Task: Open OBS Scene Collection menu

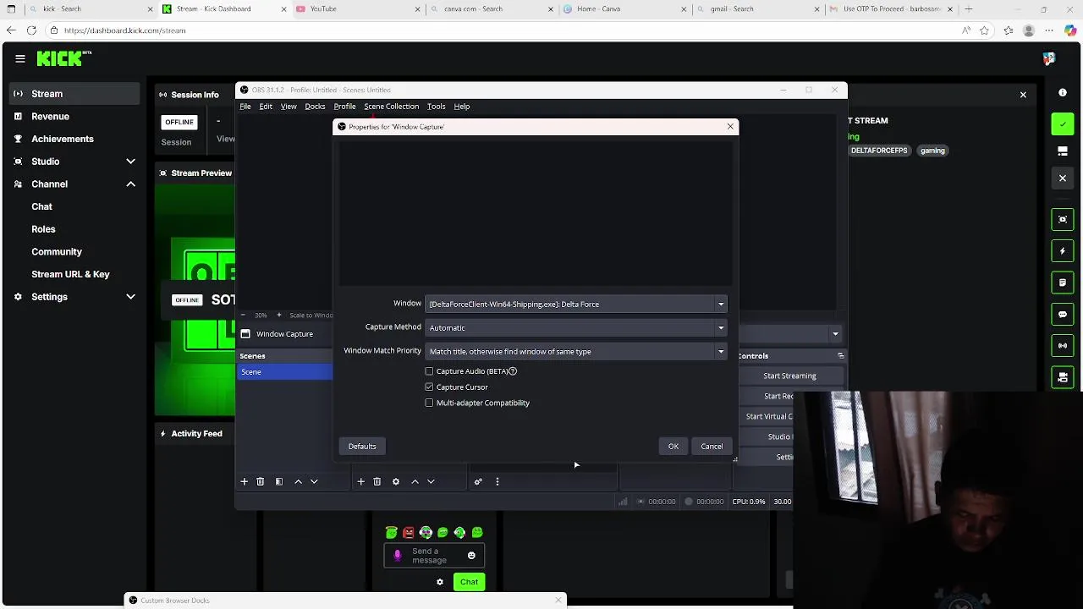Action: [391, 107]
